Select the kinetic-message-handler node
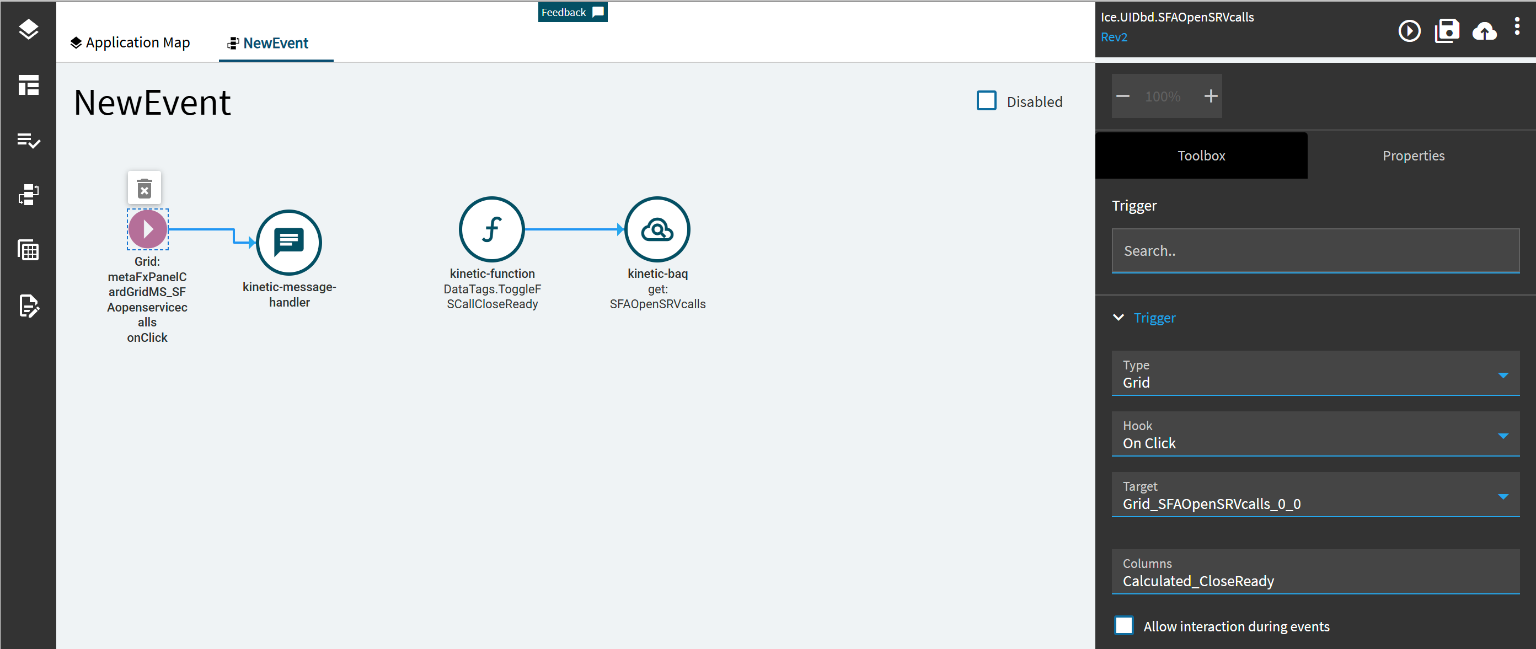The width and height of the screenshot is (1536, 649). click(288, 242)
